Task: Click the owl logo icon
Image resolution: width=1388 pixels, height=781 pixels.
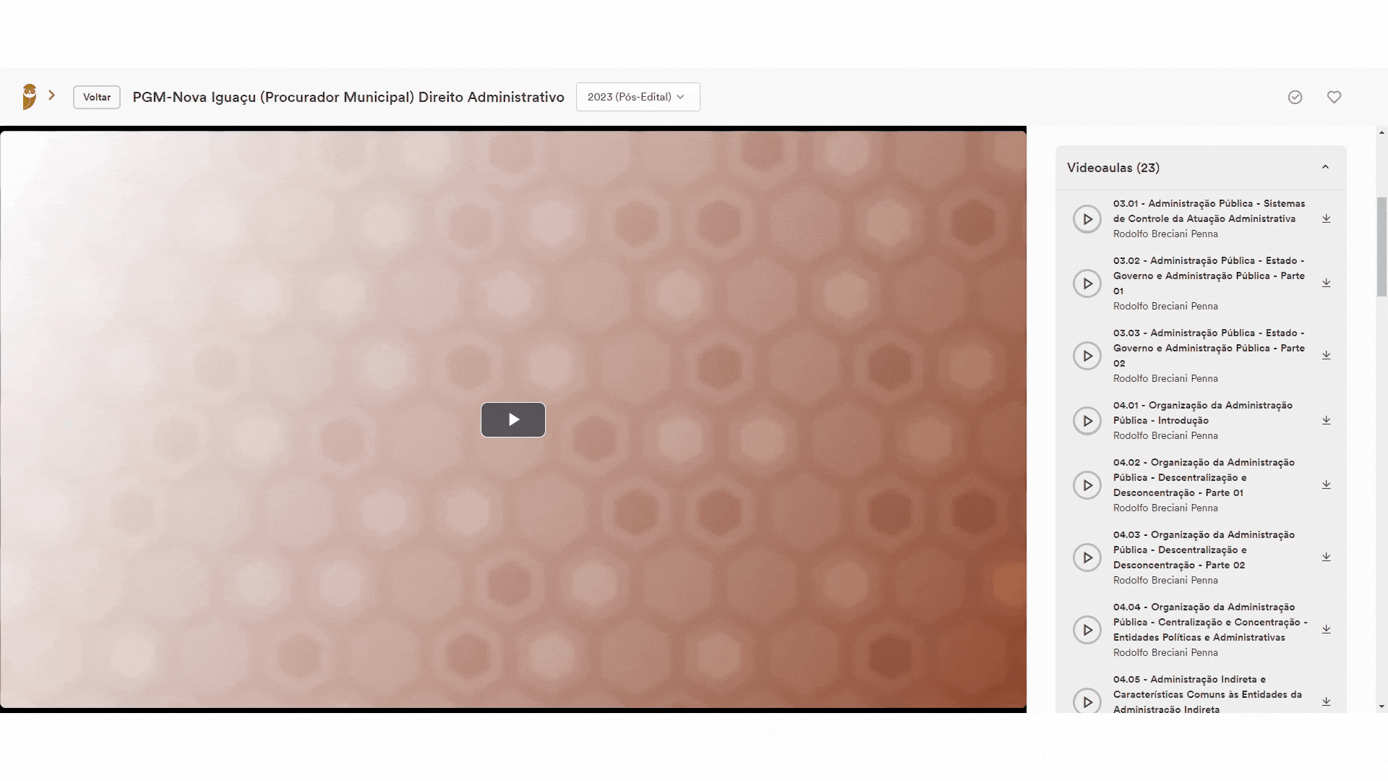Action: click(x=29, y=96)
